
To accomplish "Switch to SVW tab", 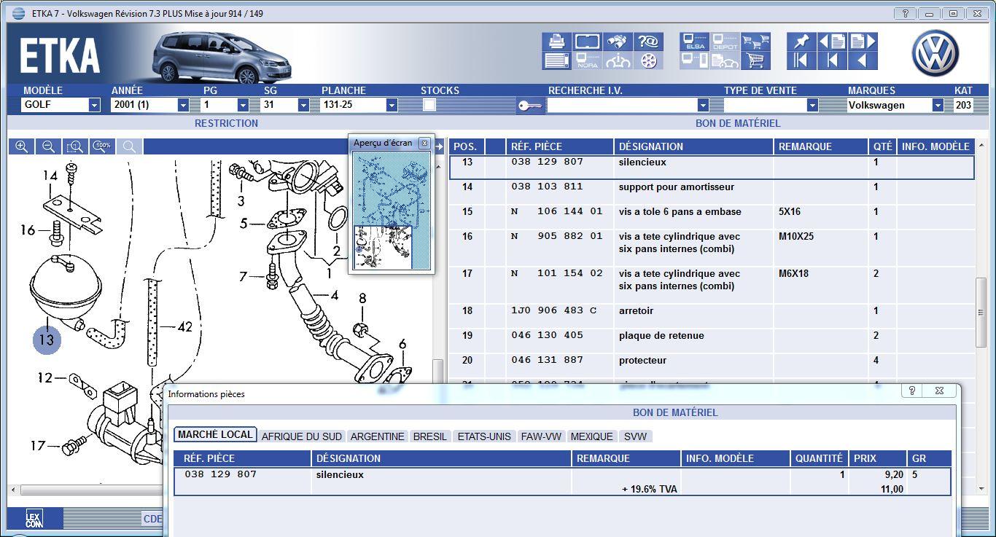I will pos(635,436).
